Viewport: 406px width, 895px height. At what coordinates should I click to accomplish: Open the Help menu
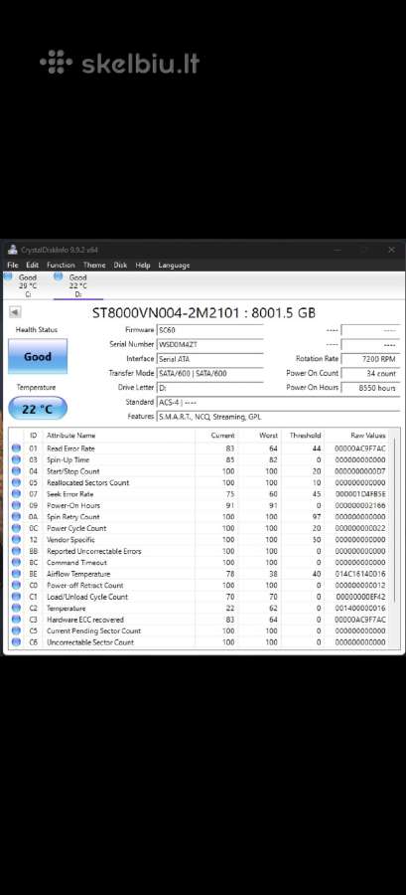pos(143,265)
